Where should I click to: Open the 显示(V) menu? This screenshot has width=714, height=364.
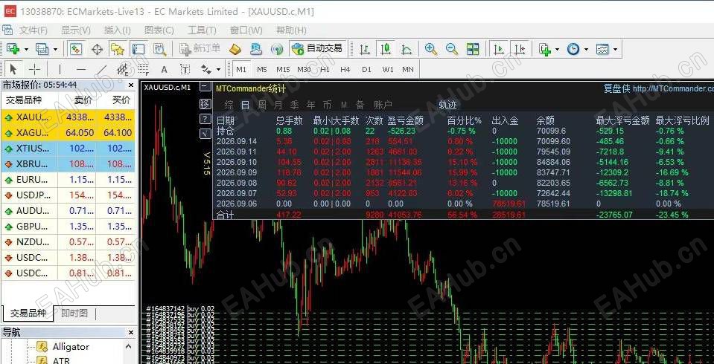[x=76, y=30]
